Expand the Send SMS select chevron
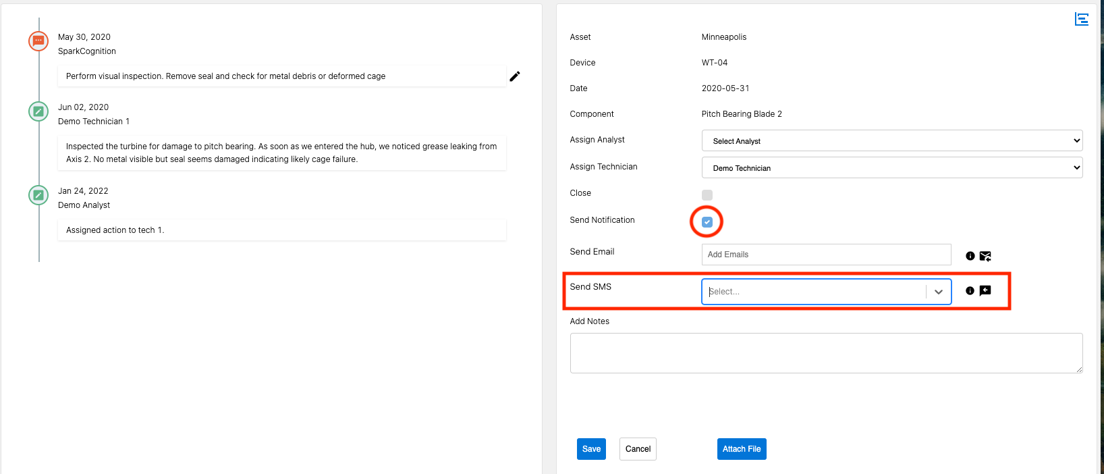The width and height of the screenshot is (1104, 474). (x=939, y=292)
